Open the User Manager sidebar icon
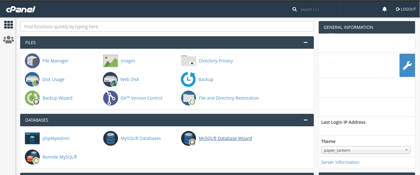Image resolution: width=420 pixels, height=175 pixels. point(8,39)
